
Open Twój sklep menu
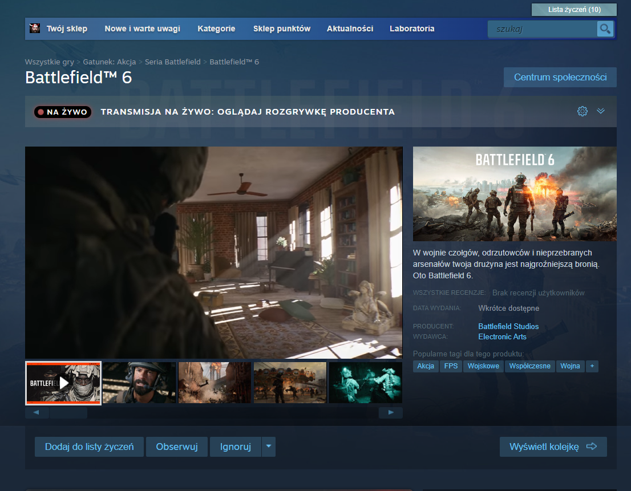click(x=67, y=29)
